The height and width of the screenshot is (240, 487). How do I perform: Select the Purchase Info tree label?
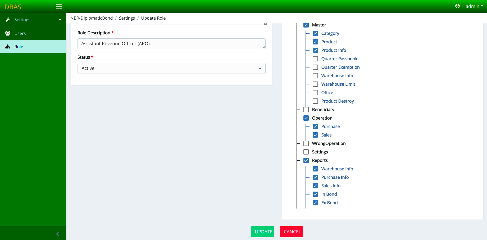[335, 177]
